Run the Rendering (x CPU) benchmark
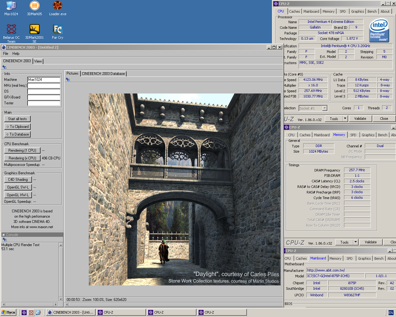This screenshot has height=317, width=396. click(22, 158)
